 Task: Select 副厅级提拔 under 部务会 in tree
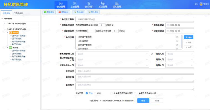click(x=17, y=44)
